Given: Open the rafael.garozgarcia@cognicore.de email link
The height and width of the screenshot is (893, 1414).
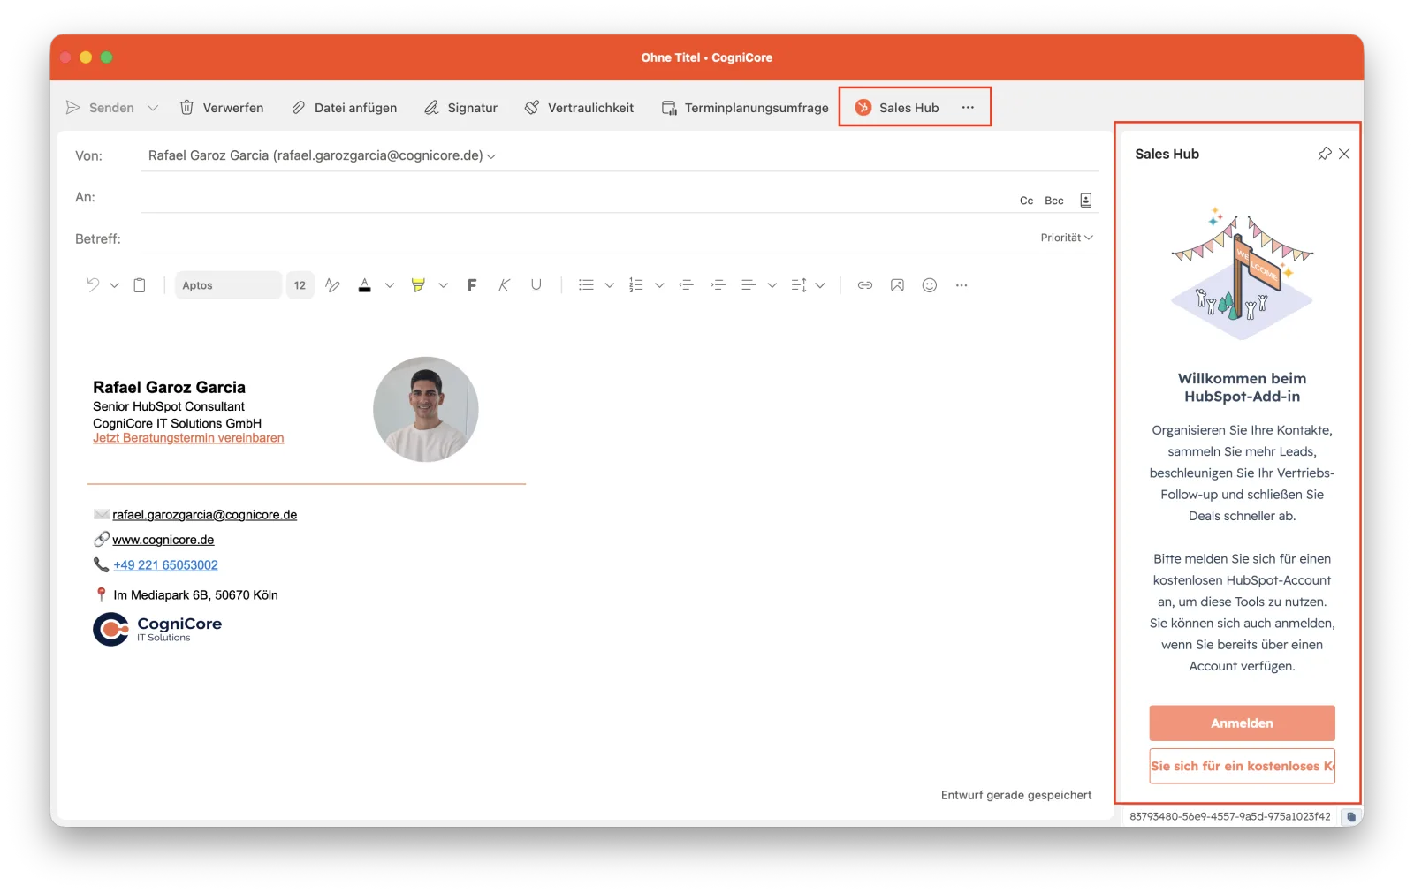Looking at the screenshot, I should click(x=205, y=515).
